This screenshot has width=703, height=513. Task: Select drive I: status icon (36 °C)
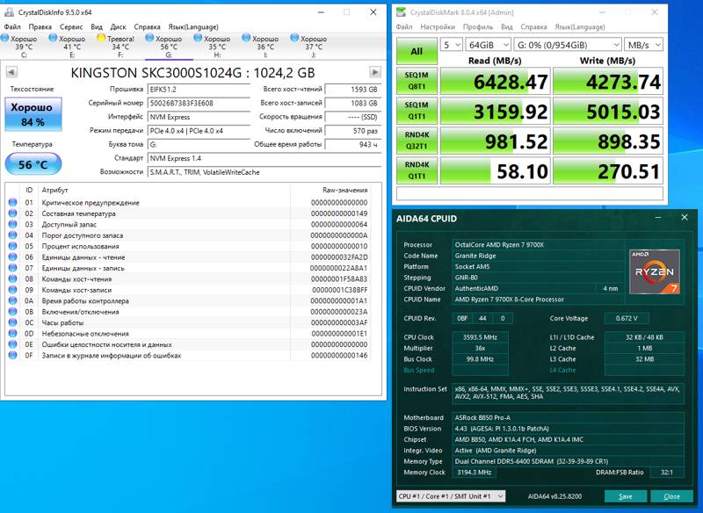tap(246, 38)
